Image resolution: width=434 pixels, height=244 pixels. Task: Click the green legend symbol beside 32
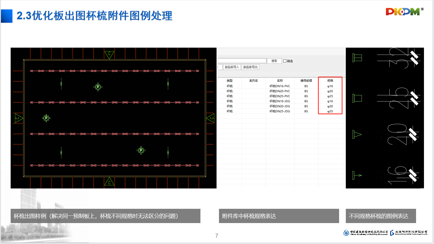coord(357,58)
